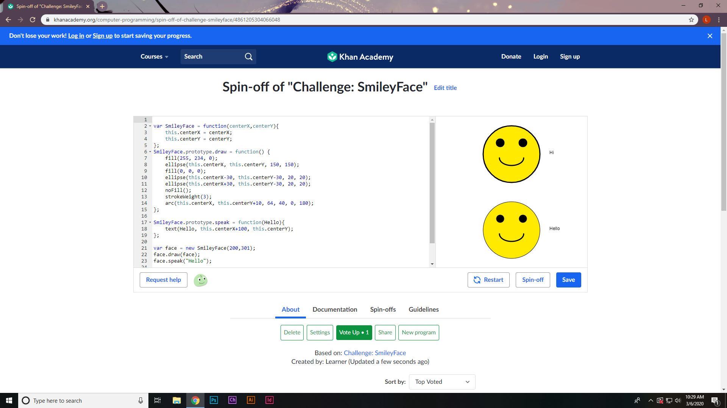Collapse code fold arrow on line 17
The height and width of the screenshot is (408, 727).
click(150, 223)
